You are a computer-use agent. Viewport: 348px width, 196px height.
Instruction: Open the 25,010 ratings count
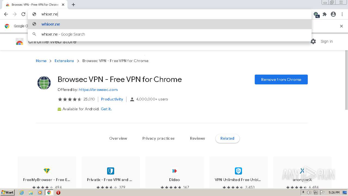(89, 99)
